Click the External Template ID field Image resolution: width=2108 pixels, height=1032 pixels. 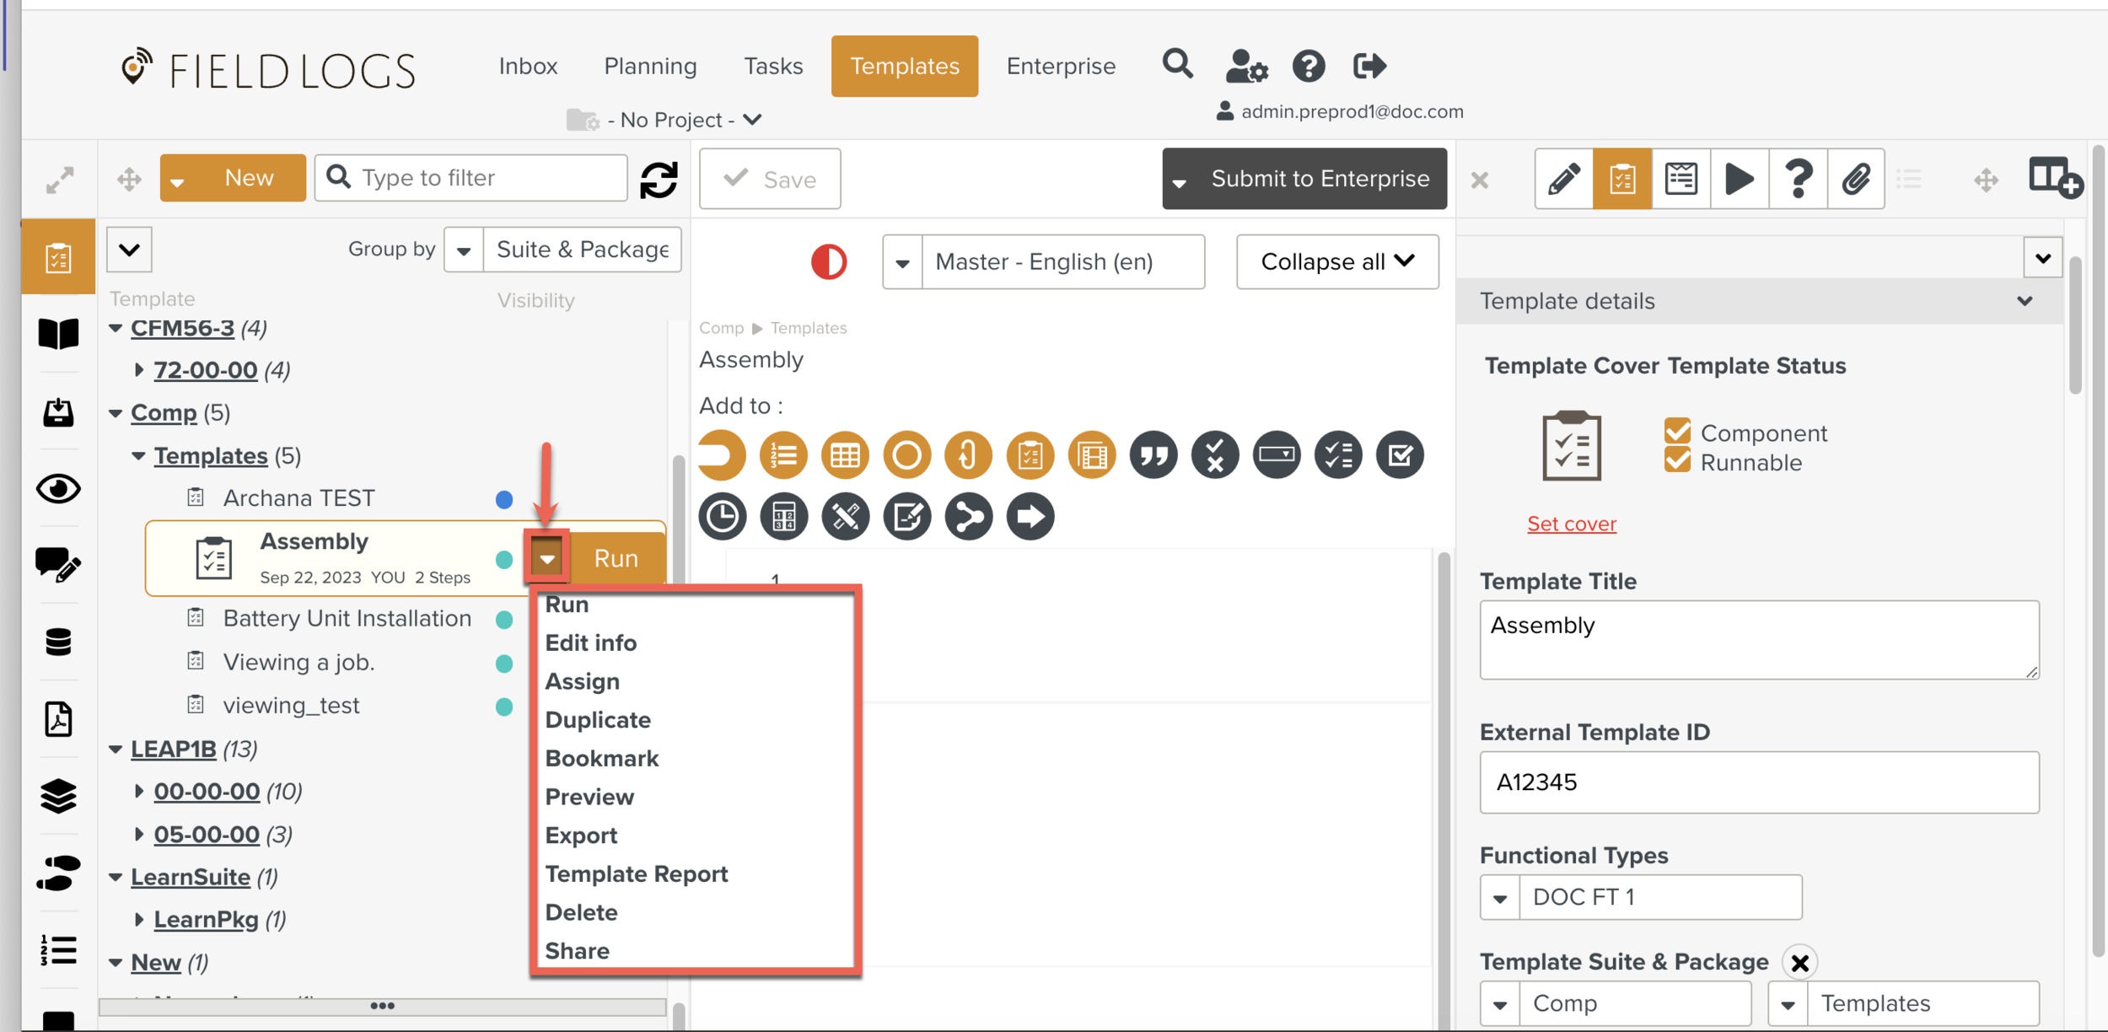[1758, 782]
